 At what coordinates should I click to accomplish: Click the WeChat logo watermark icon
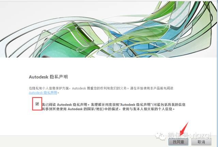(160, 136)
